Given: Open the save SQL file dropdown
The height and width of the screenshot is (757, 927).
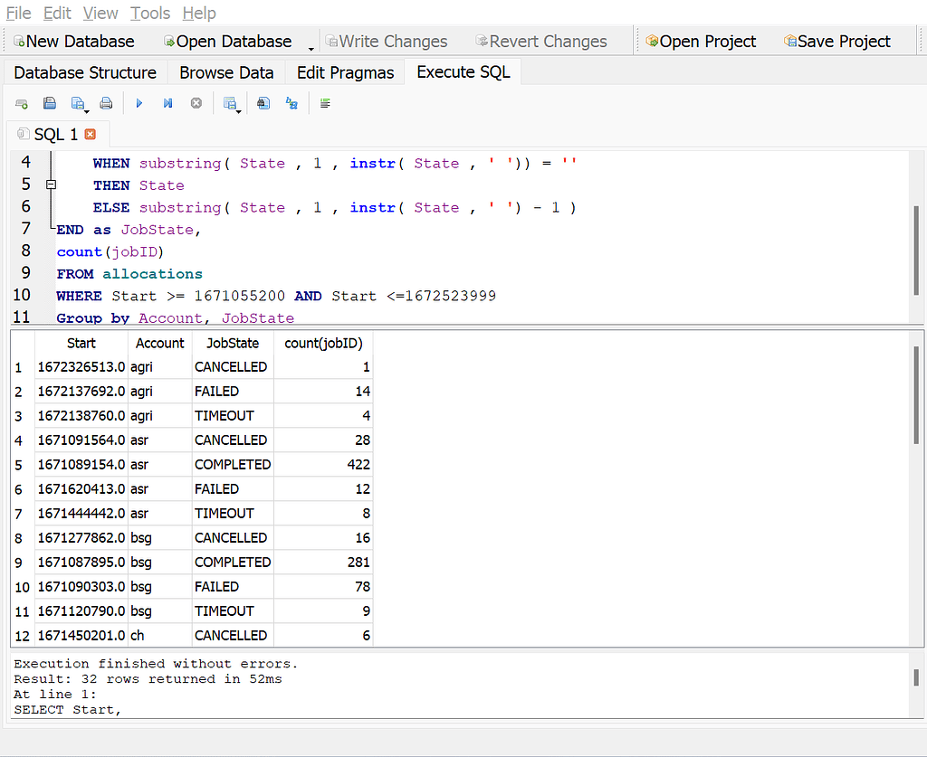Looking at the screenshot, I should tap(86, 109).
